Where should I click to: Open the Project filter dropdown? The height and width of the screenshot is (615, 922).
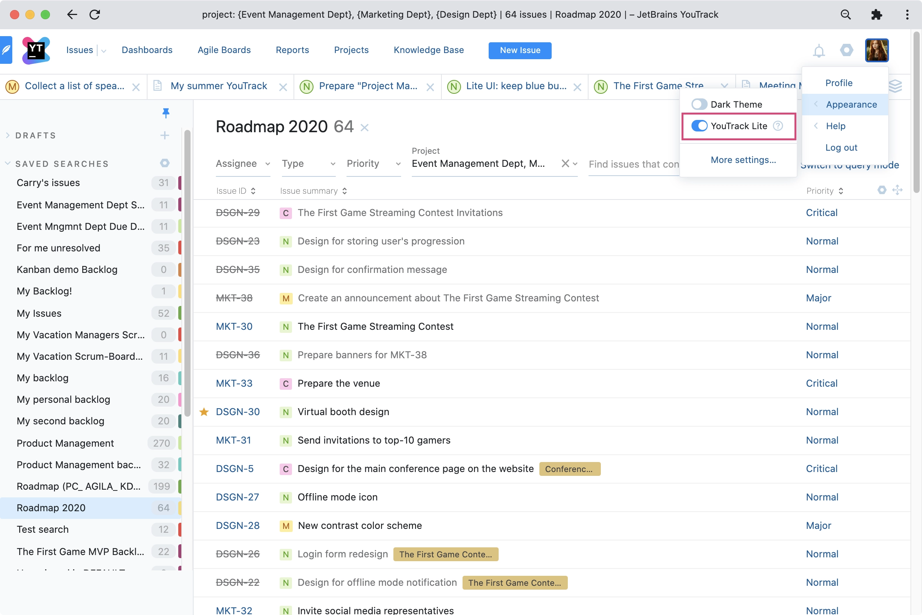point(575,164)
